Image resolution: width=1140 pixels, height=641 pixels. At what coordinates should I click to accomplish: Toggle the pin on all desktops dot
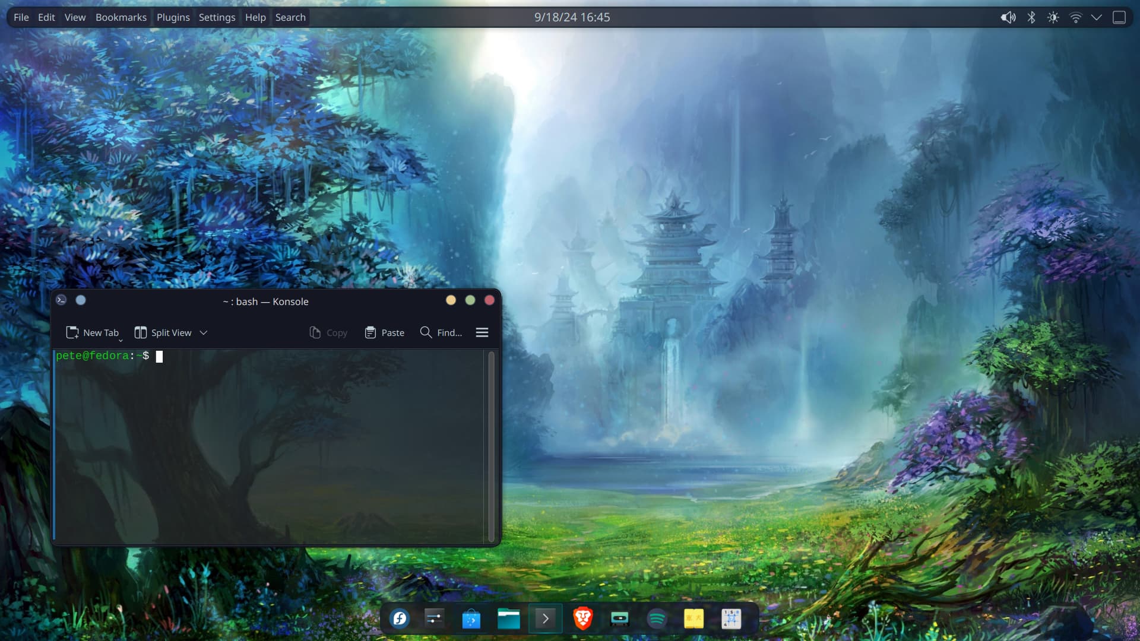pos(81,300)
